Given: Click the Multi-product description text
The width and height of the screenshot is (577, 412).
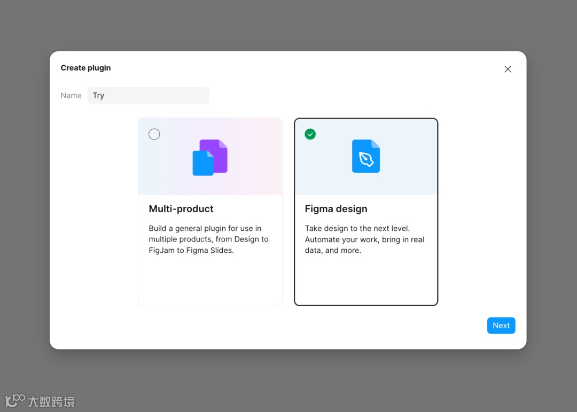Looking at the screenshot, I should pyautogui.click(x=209, y=239).
